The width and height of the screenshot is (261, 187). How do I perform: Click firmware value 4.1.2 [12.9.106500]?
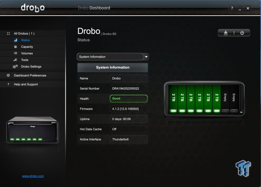point(128,109)
